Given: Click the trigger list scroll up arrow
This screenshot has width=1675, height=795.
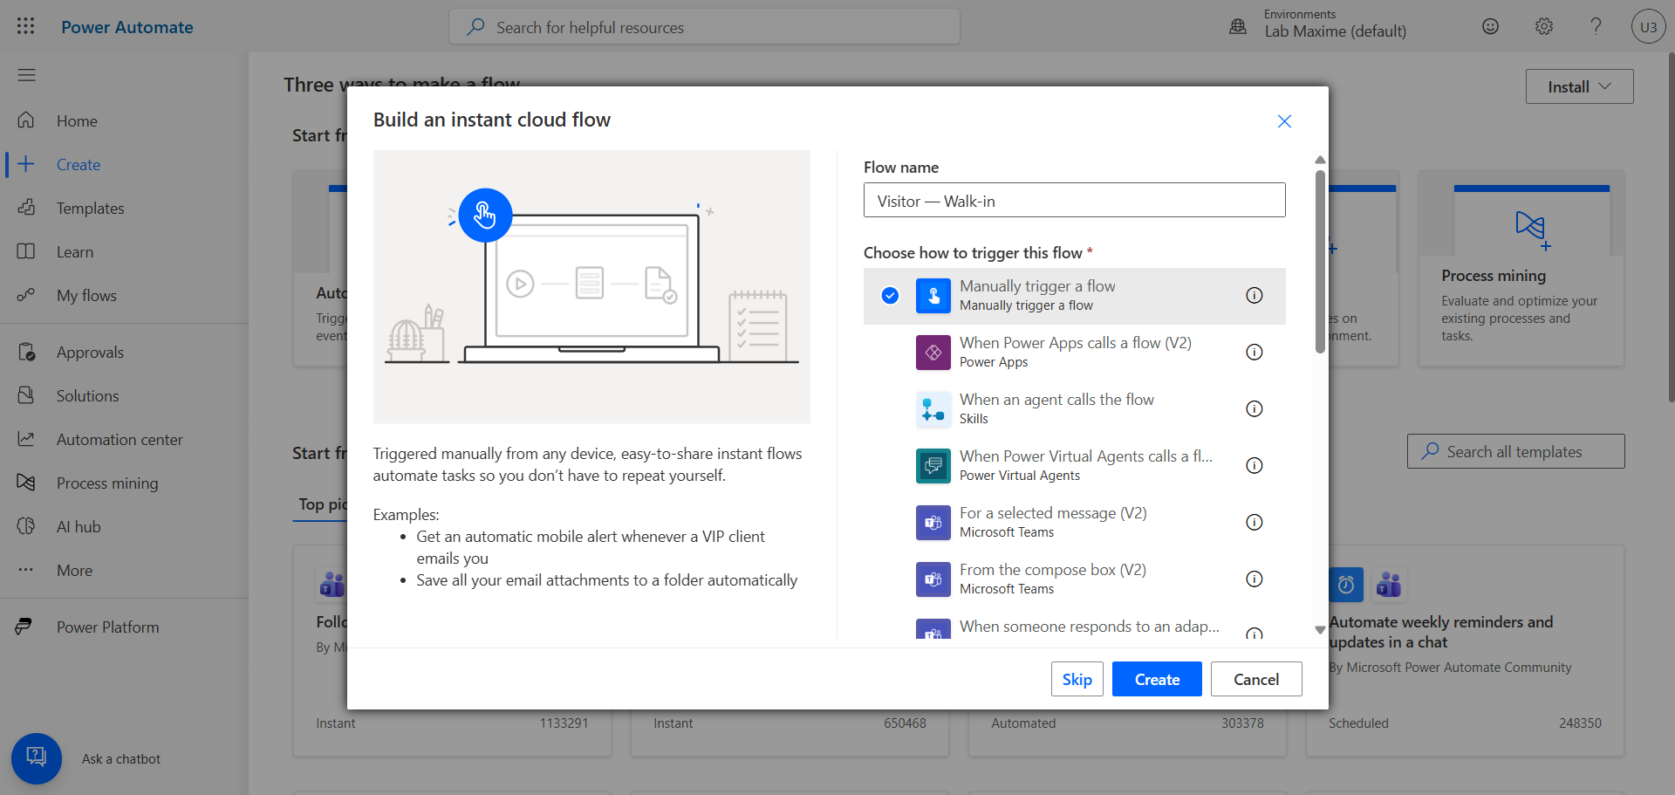Looking at the screenshot, I should point(1320,161).
